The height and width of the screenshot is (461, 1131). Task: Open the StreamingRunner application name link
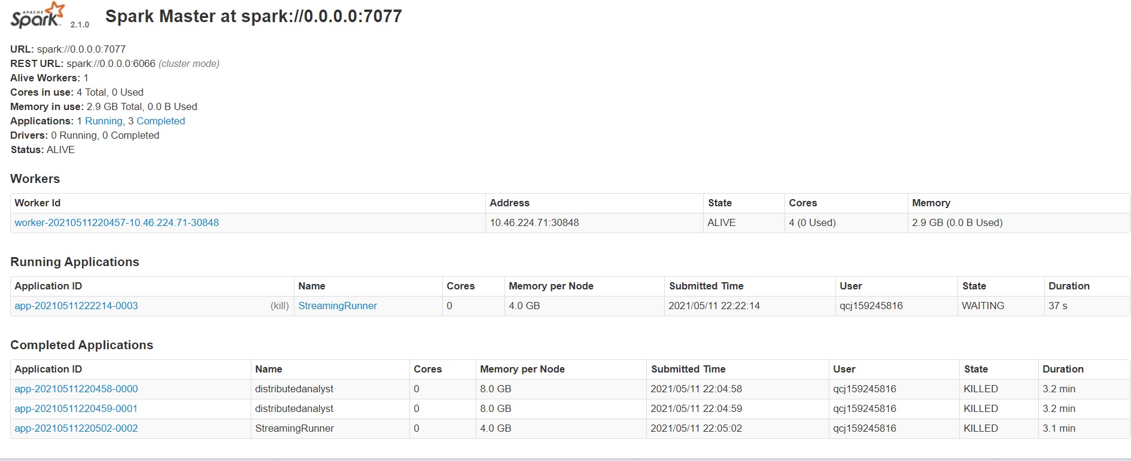(338, 306)
